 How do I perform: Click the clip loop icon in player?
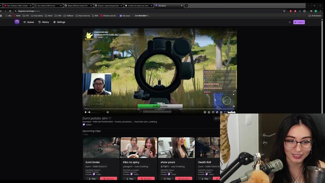coord(217,112)
